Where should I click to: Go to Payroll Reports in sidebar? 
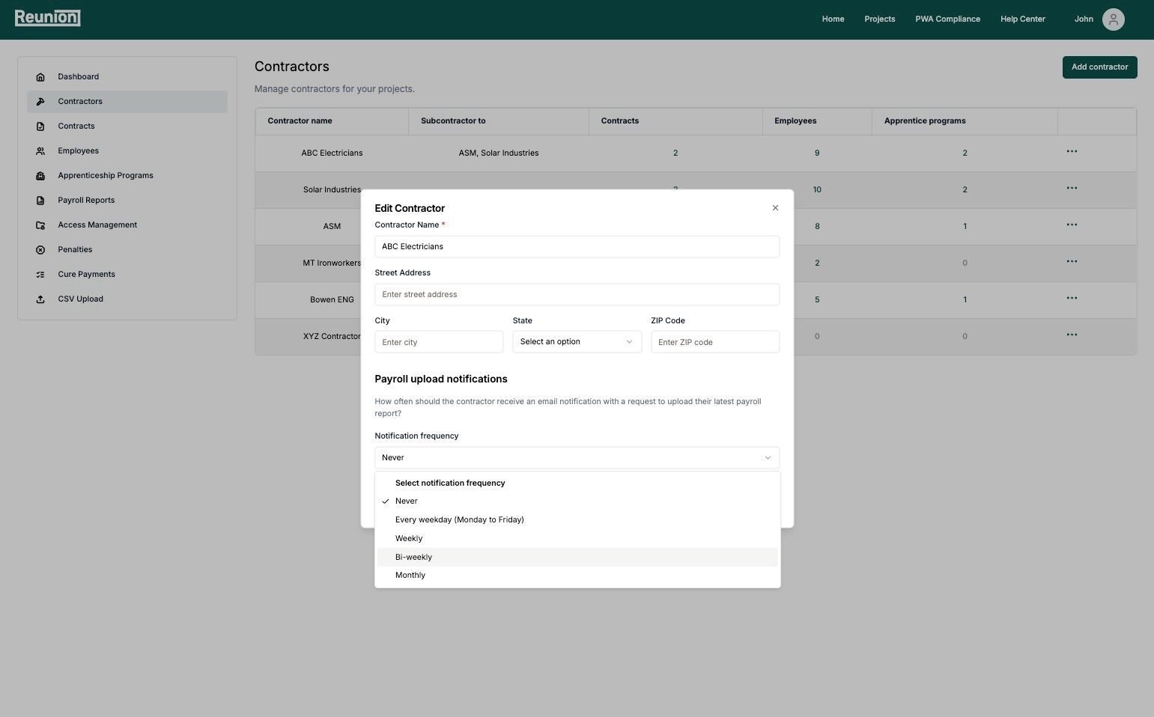coord(86,201)
